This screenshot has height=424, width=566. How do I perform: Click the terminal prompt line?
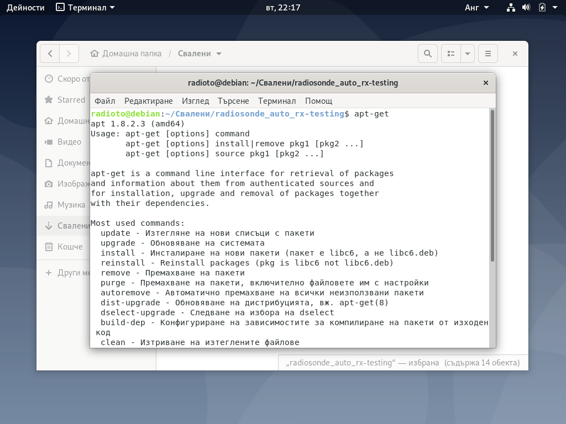click(x=240, y=114)
